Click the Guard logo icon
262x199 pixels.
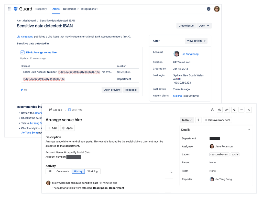(16, 9)
